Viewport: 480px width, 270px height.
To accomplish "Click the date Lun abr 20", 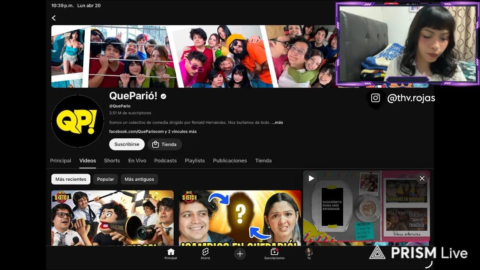I will pyautogui.click(x=89, y=6).
